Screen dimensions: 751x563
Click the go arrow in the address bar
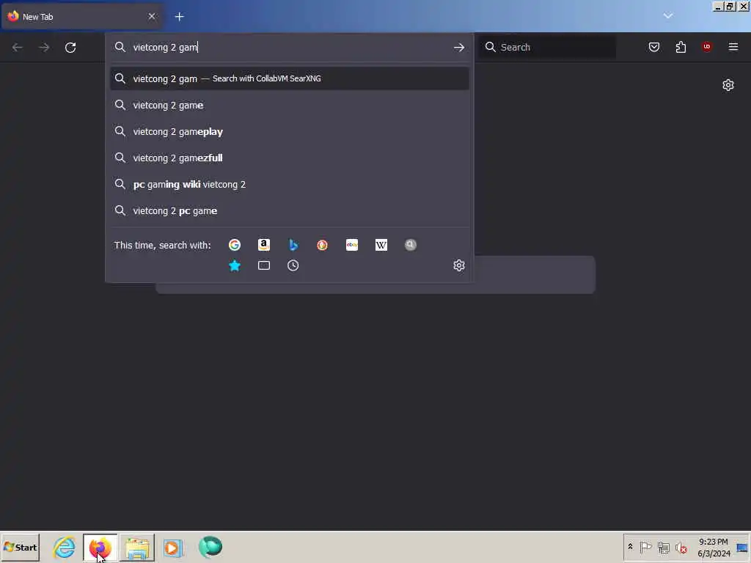point(459,48)
